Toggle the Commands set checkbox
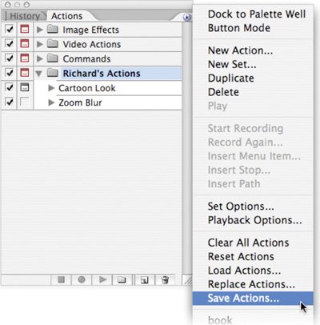Image resolution: width=320 pixels, height=325 pixels. [10, 58]
